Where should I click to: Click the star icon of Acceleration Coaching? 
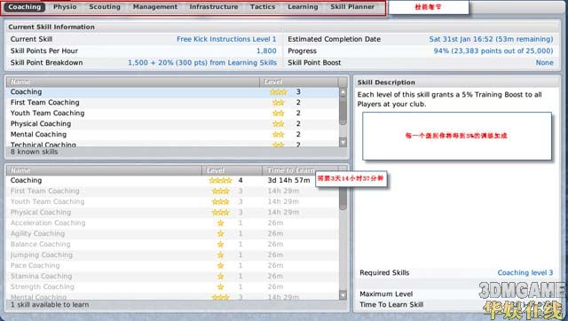click(x=220, y=223)
